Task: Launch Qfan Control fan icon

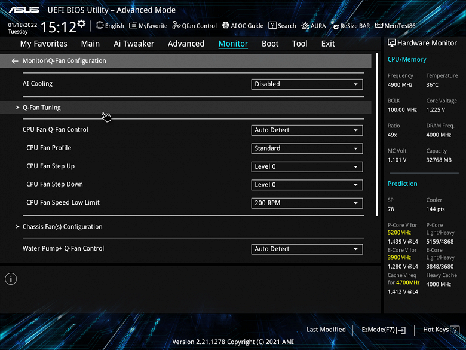Action: pos(176,25)
